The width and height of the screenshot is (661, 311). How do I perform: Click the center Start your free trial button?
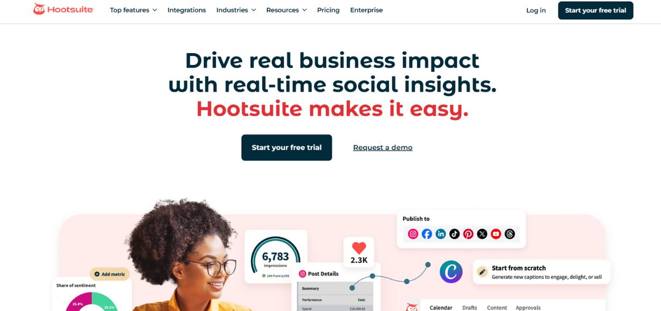tap(286, 147)
